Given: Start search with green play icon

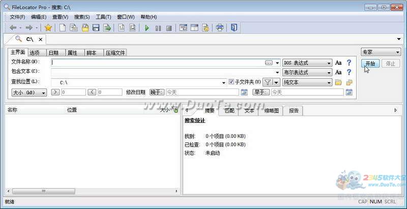Looking at the screenshot, I should 147,28.
